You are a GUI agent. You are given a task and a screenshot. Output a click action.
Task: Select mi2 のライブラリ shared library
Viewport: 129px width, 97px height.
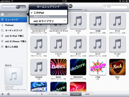[48, 21]
